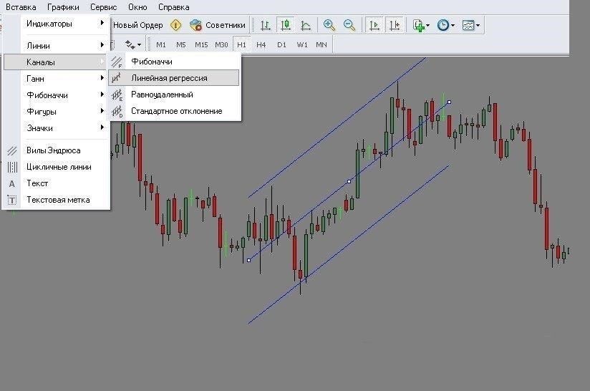Open the templates dropdown arrow
Screen dimensions: 590x391
point(478,25)
